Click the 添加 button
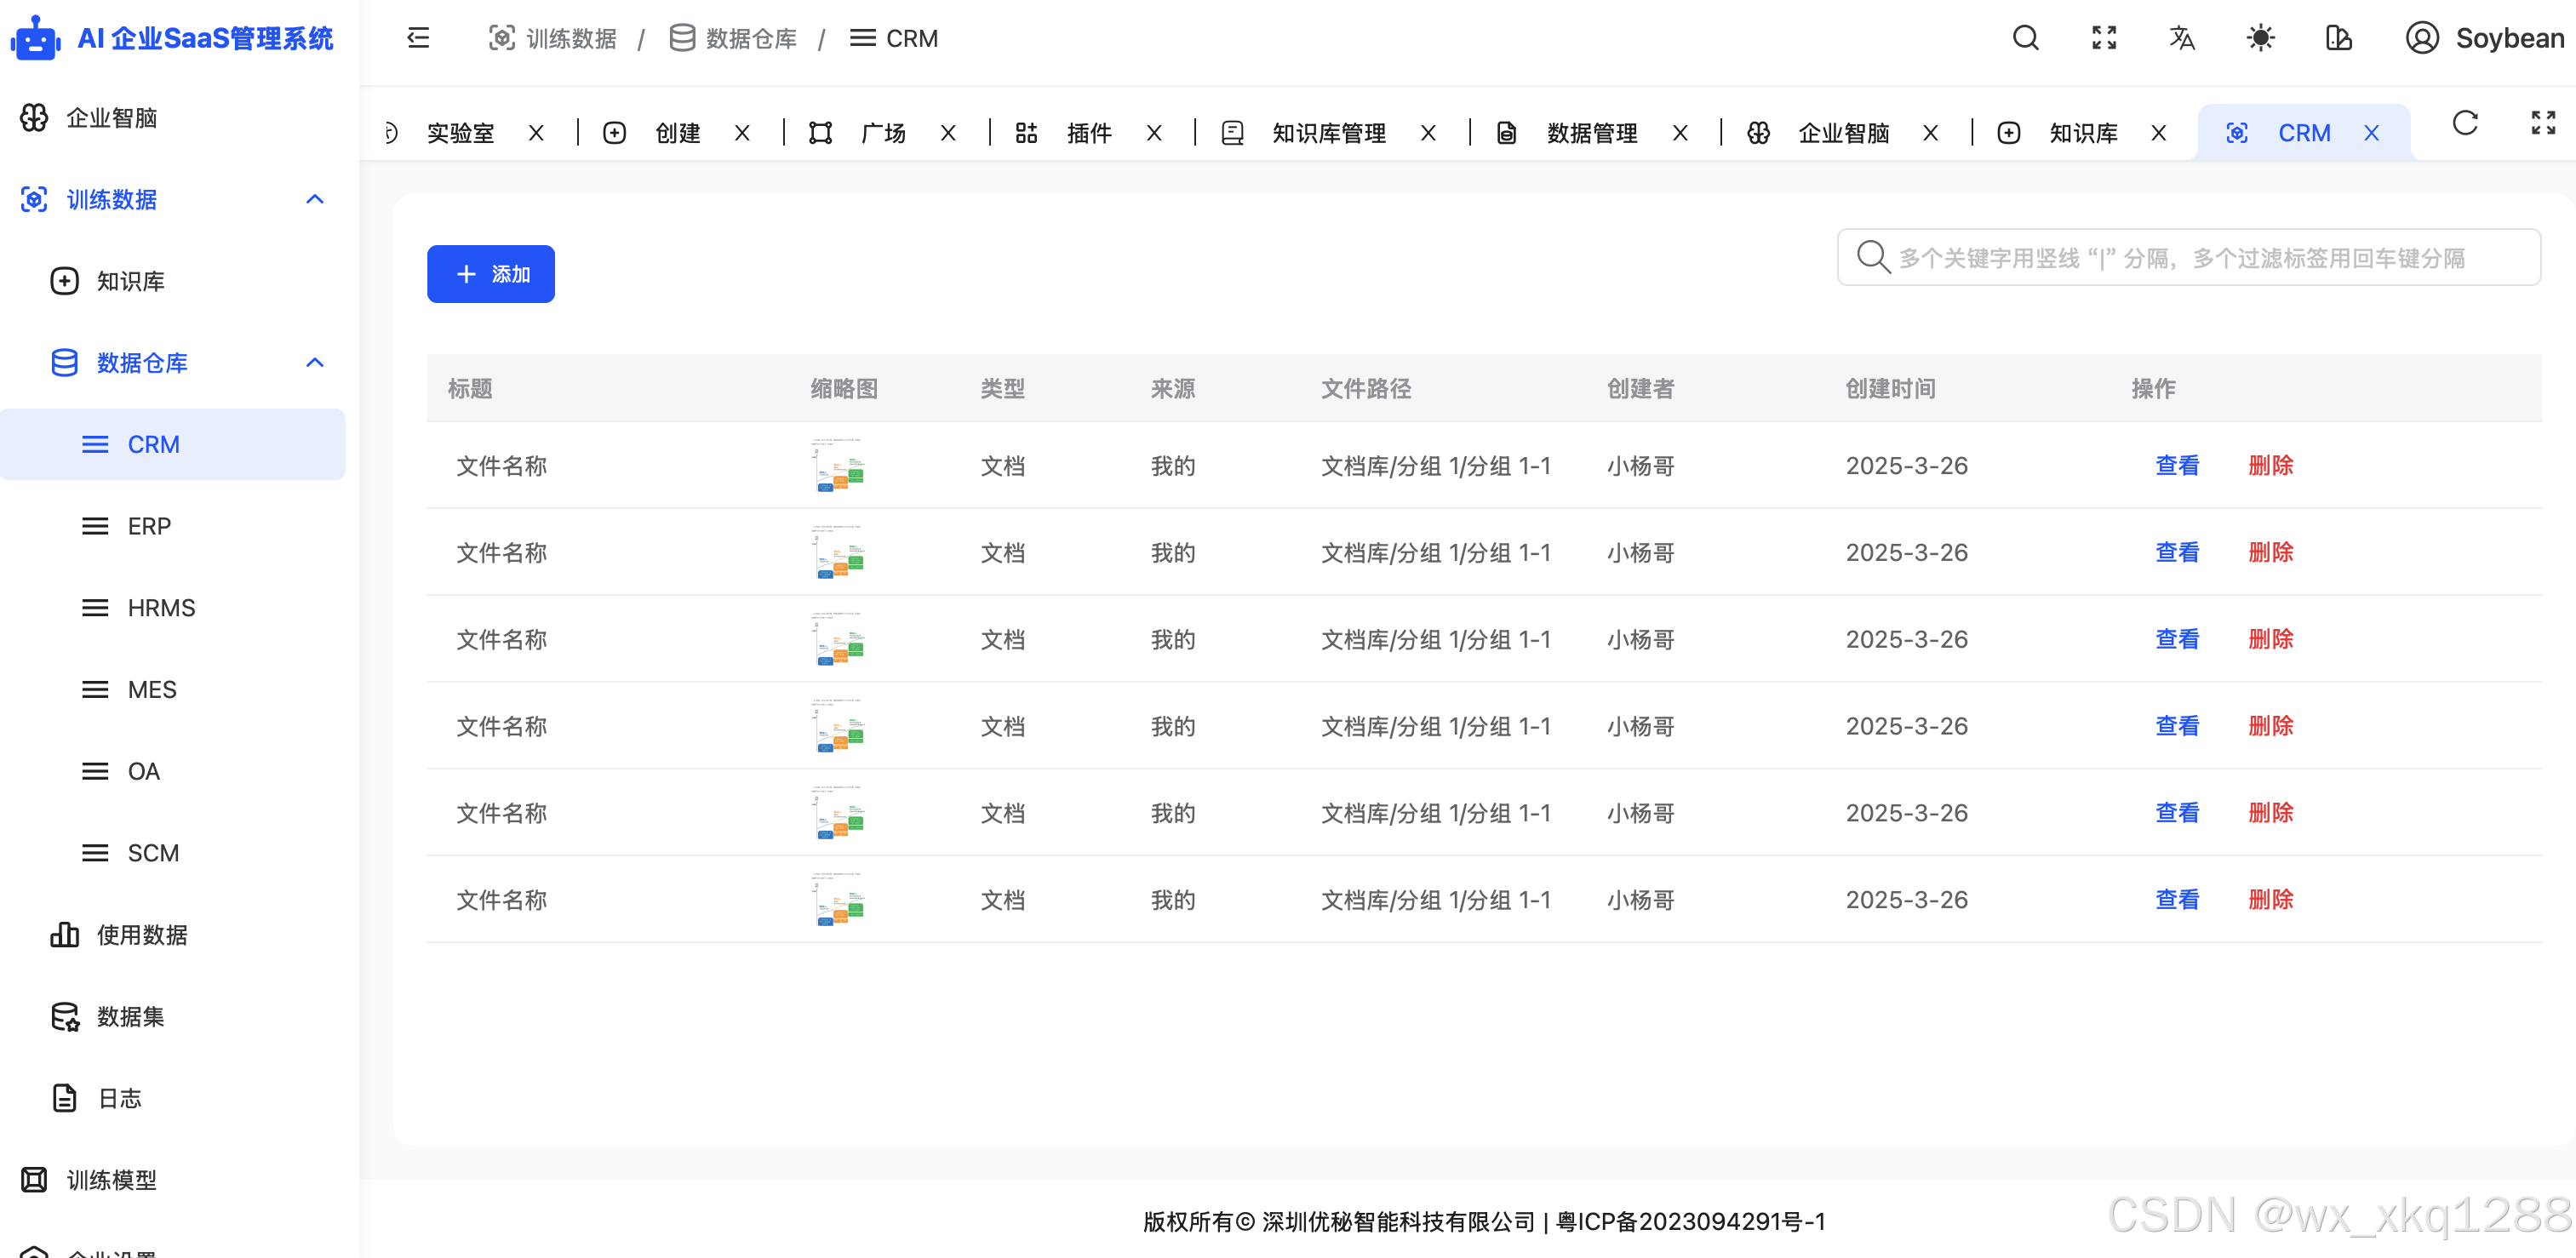 click(490, 274)
